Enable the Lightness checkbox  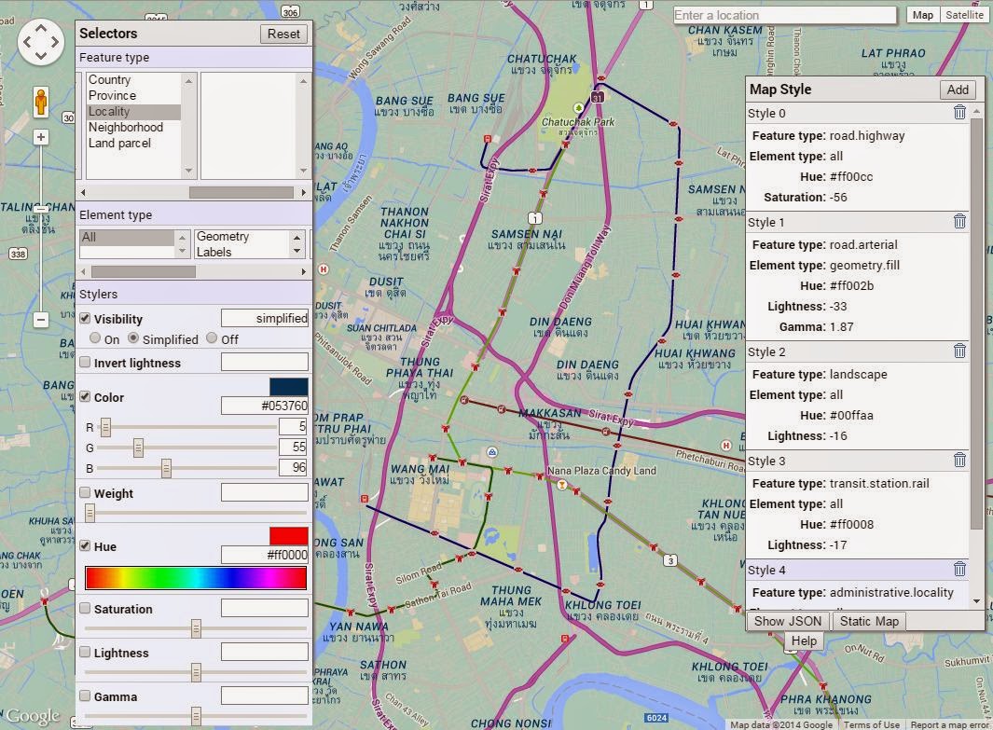(x=85, y=652)
